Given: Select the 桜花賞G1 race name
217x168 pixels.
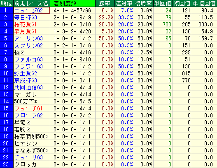Looking at the screenshot, I should point(25,24).
